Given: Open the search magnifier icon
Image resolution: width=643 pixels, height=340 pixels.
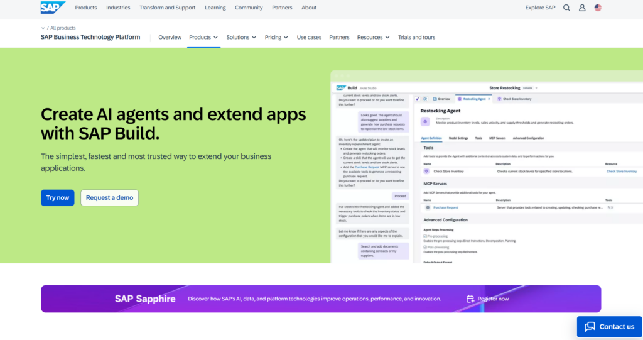Looking at the screenshot, I should point(566,8).
